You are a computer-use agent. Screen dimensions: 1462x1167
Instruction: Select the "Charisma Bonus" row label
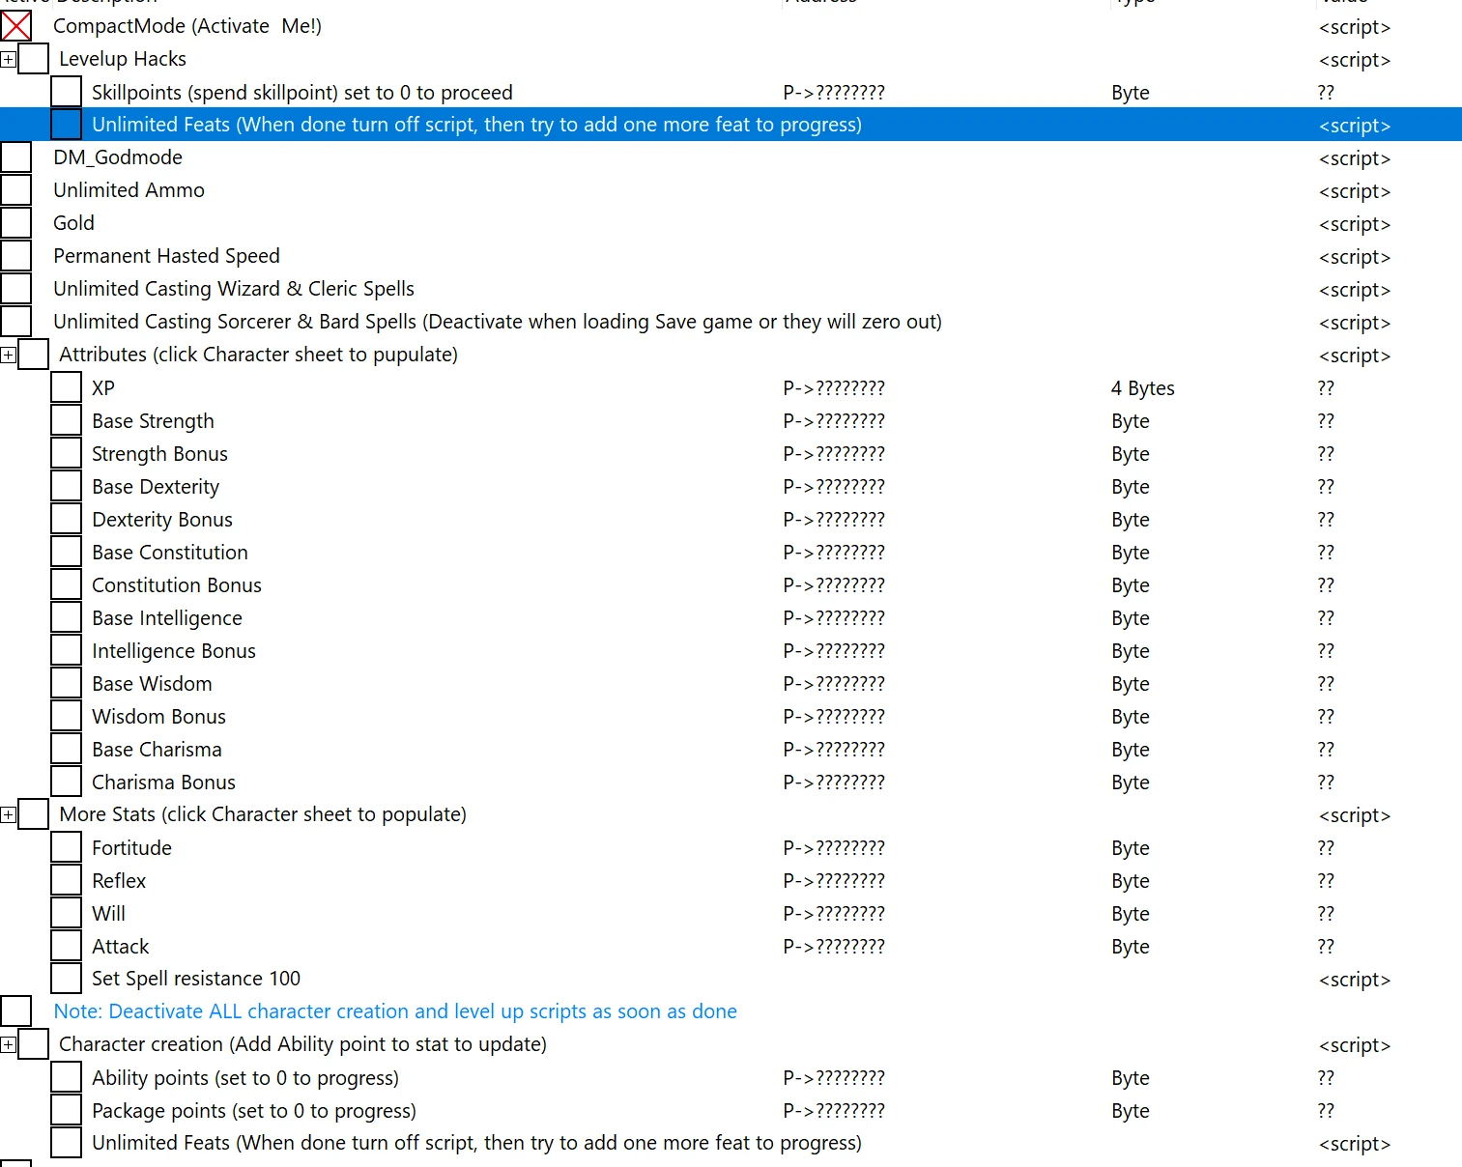tap(163, 783)
